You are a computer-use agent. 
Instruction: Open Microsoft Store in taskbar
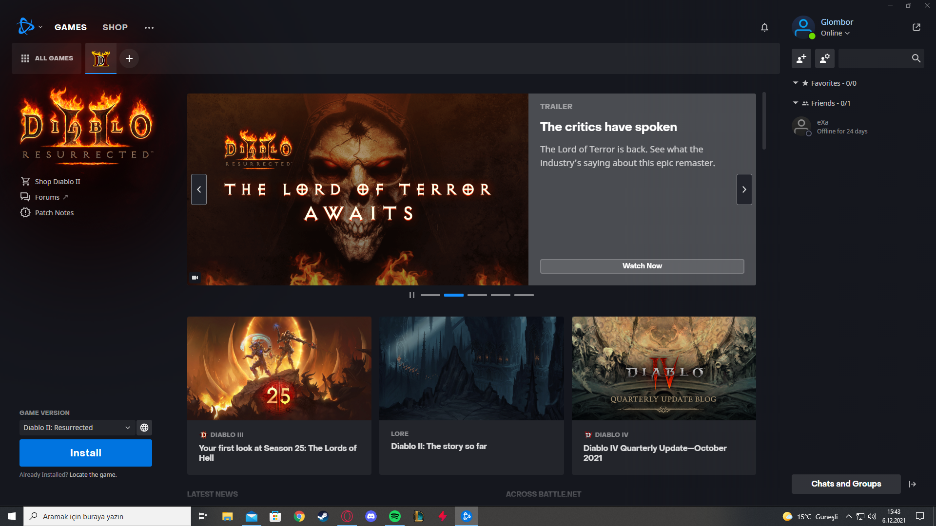coord(275,516)
